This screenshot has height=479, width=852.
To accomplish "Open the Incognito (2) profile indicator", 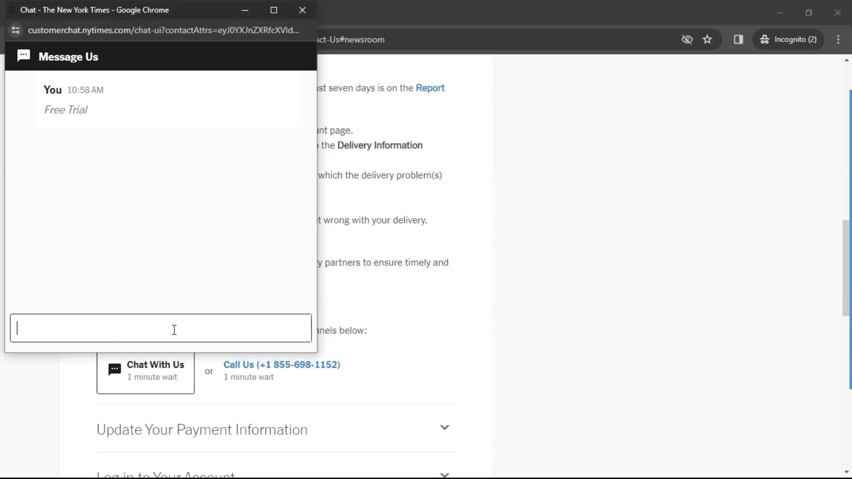I will [789, 39].
